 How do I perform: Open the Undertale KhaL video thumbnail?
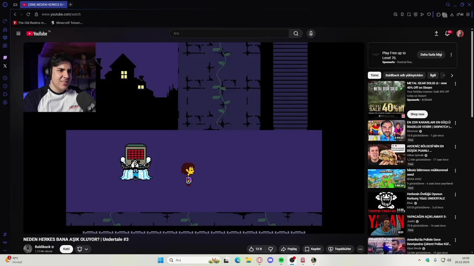[x=387, y=202]
